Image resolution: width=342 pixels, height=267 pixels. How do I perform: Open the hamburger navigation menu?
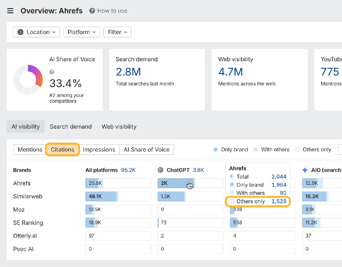(x=10, y=11)
